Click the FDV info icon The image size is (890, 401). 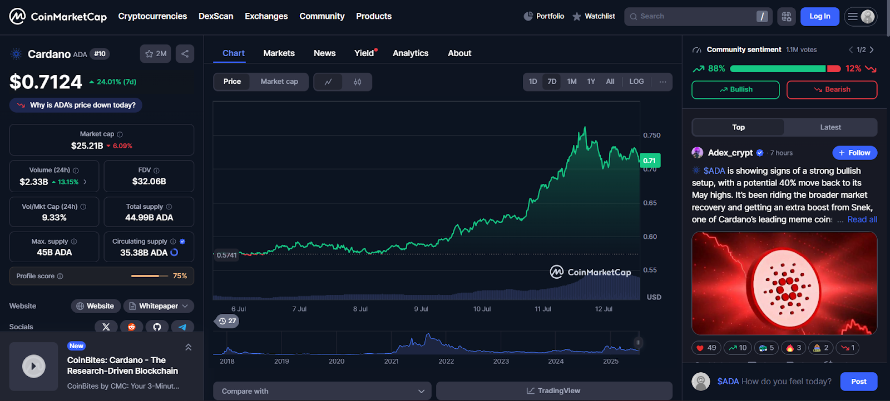[156, 171]
